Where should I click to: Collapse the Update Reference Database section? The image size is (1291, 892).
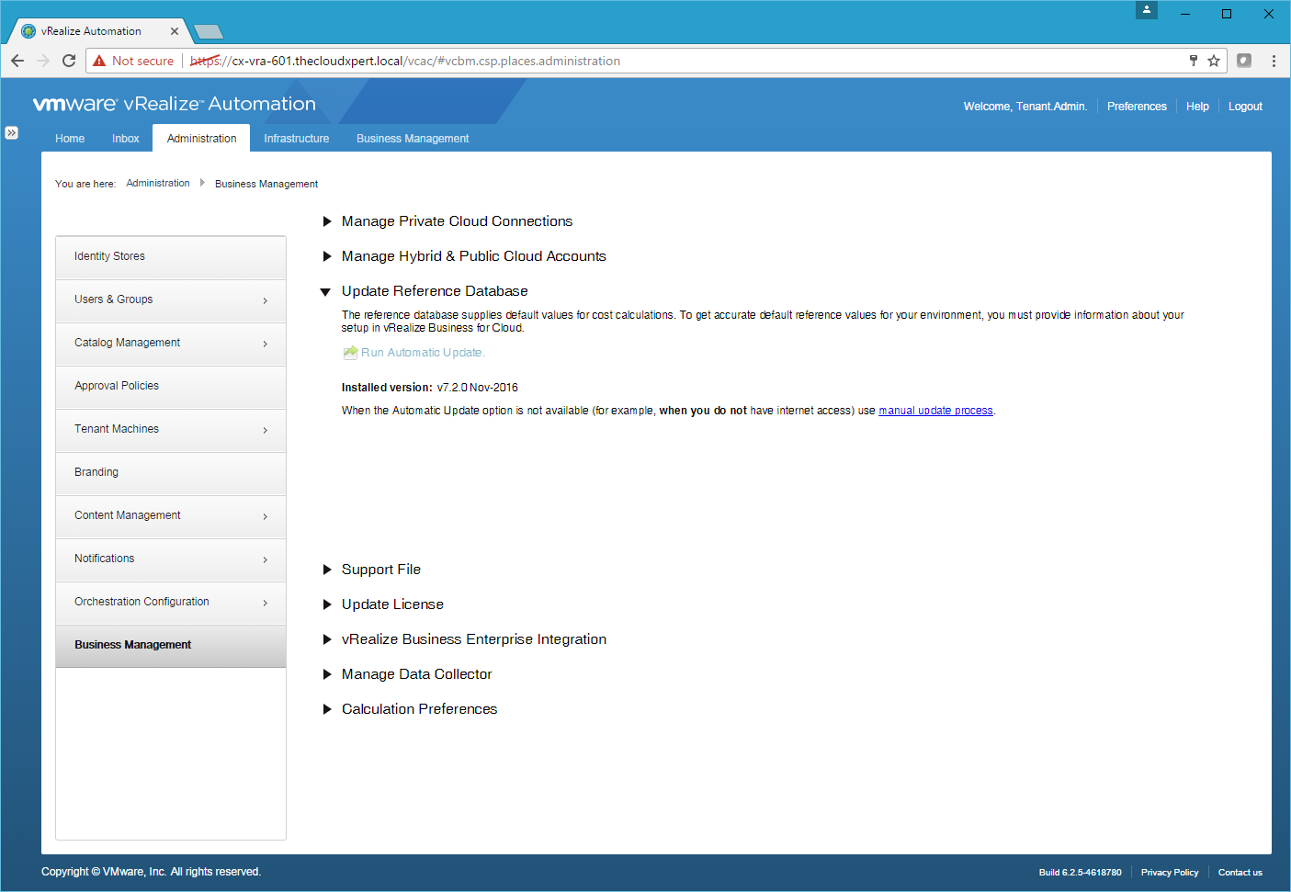pos(325,292)
